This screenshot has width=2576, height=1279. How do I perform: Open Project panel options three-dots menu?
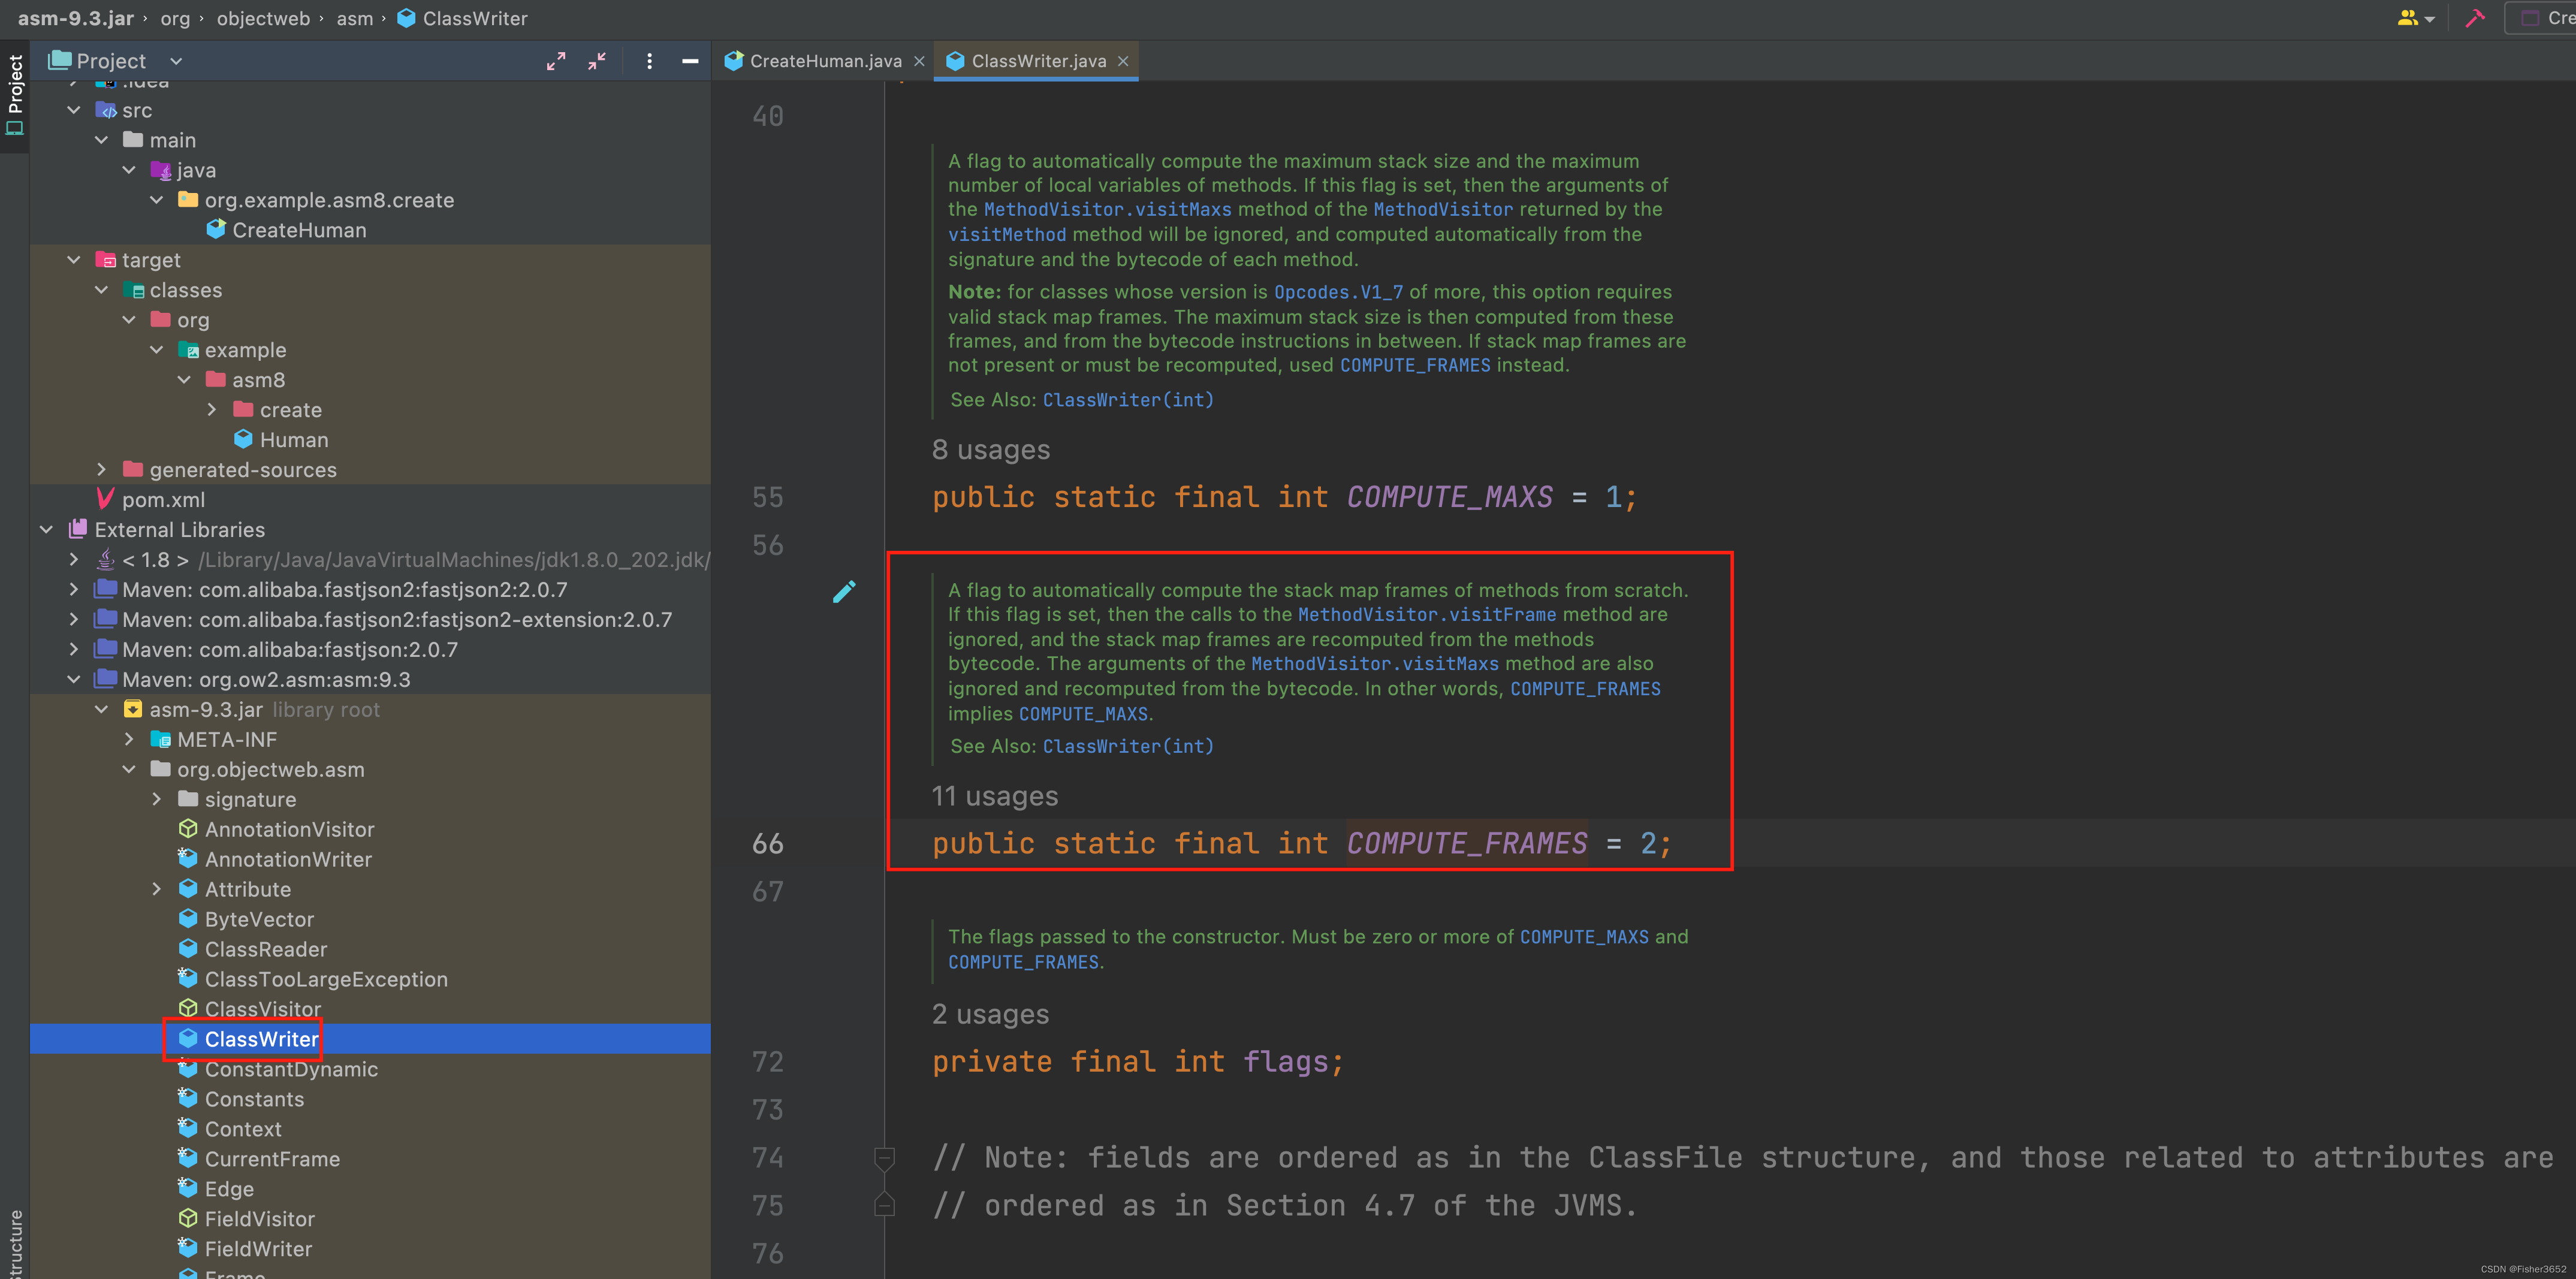point(649,61)
